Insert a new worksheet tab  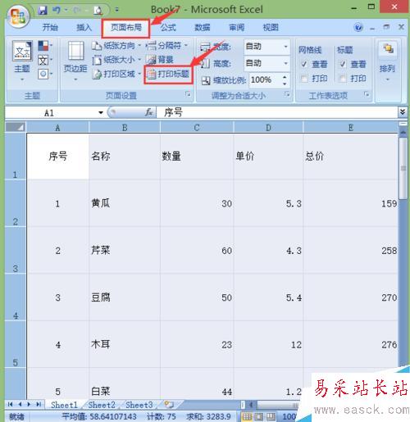169,405
